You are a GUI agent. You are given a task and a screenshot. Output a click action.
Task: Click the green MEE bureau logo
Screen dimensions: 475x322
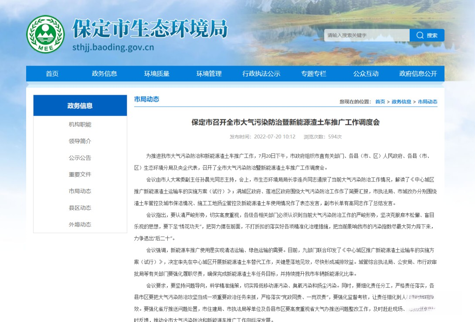46,33
